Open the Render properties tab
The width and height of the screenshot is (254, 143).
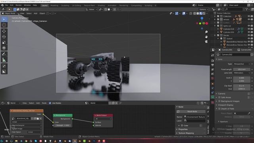coord(213,61)
